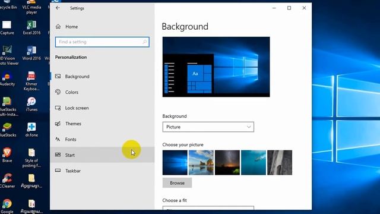The image size is (380, 214).
Task: Click the Home house icon
Action: point(58,26)
